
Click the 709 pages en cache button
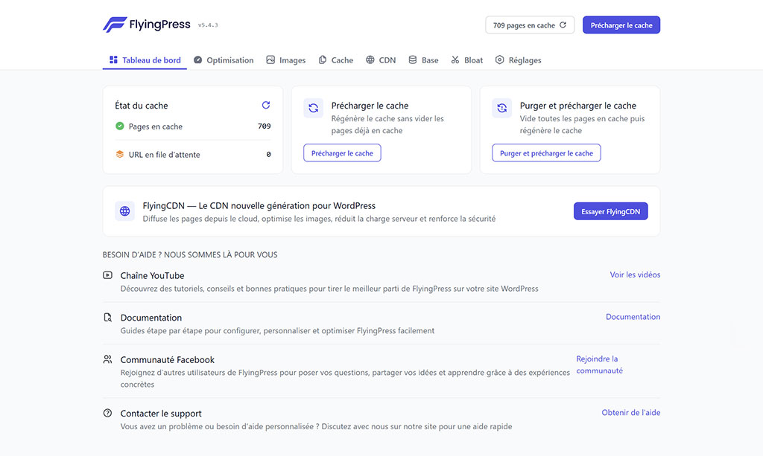(530, 25)
